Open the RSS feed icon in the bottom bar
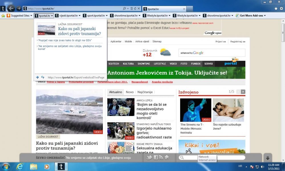 point(161,158)
